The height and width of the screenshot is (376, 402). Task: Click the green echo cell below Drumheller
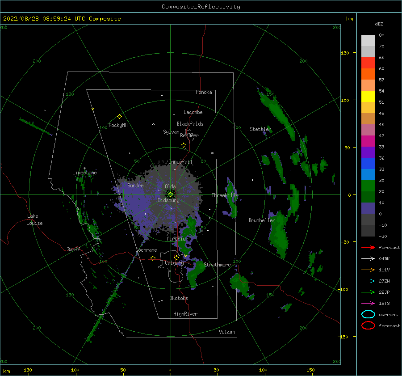[x=278, y=235]
